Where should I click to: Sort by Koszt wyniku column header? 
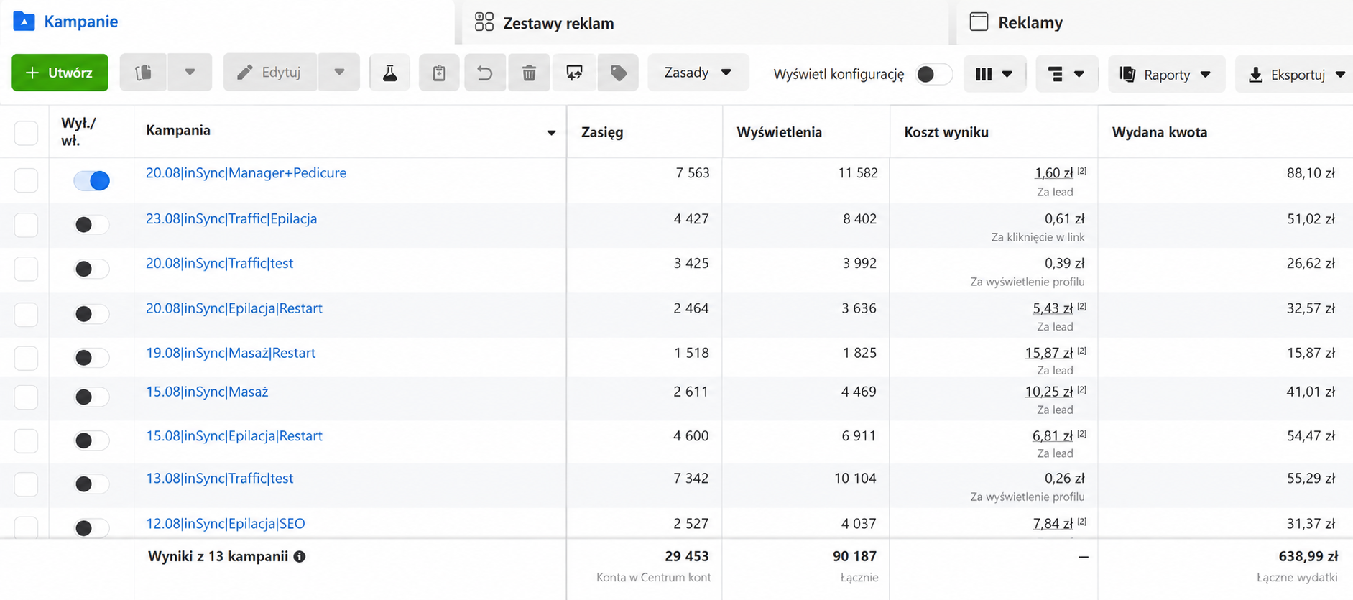[x=946, y=132]
